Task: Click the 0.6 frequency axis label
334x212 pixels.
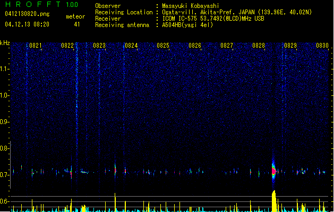Action: click(5, 201)
